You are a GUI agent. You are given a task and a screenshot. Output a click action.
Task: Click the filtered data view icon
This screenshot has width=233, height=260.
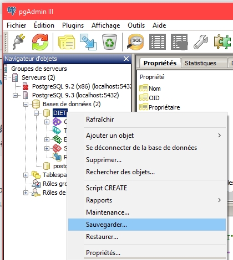point(179,42)
